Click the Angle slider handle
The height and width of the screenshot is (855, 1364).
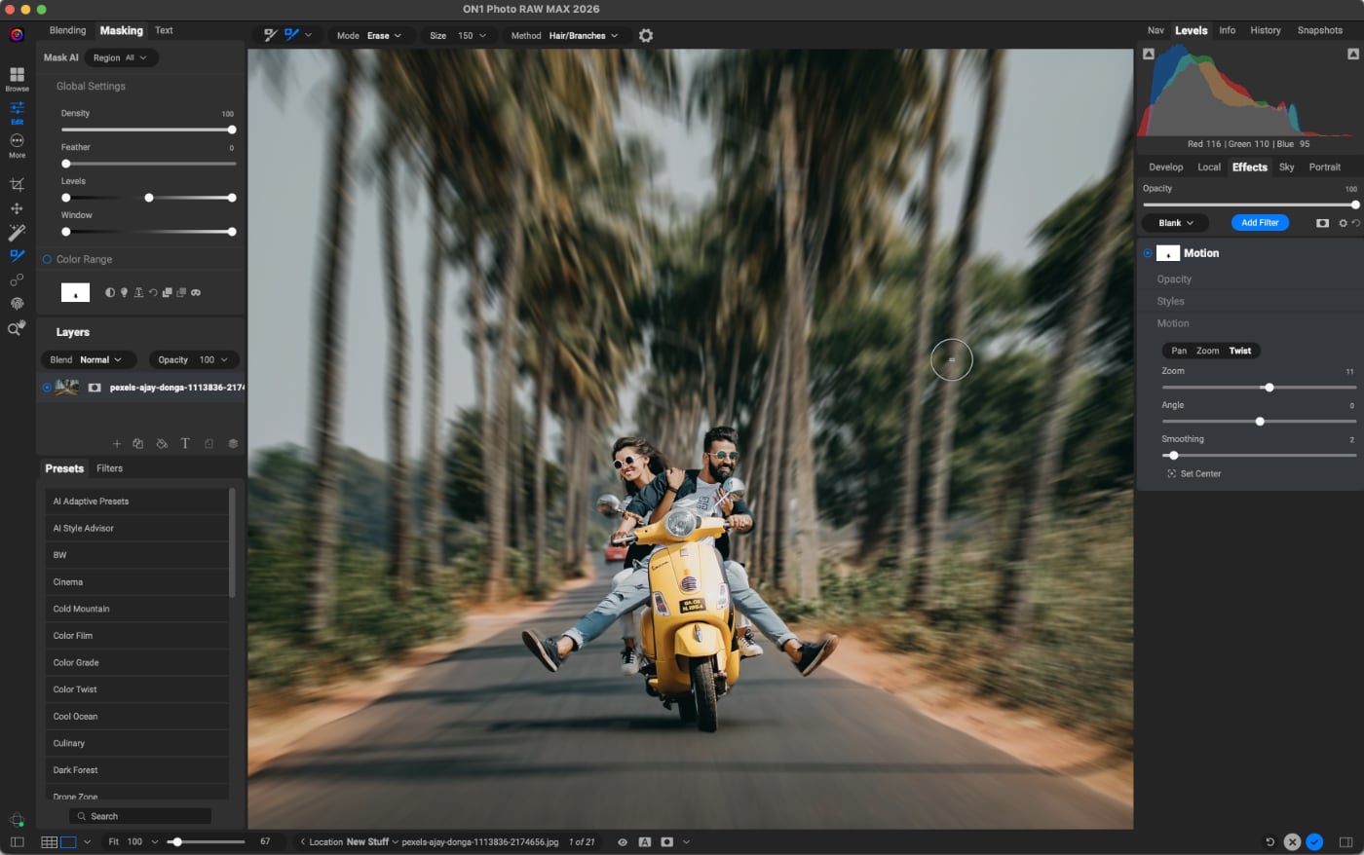pyautogui.click(x=1260, y=422)
